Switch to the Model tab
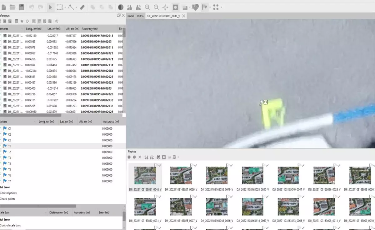This screenshot has width=375, height=230. coord(131,16)
